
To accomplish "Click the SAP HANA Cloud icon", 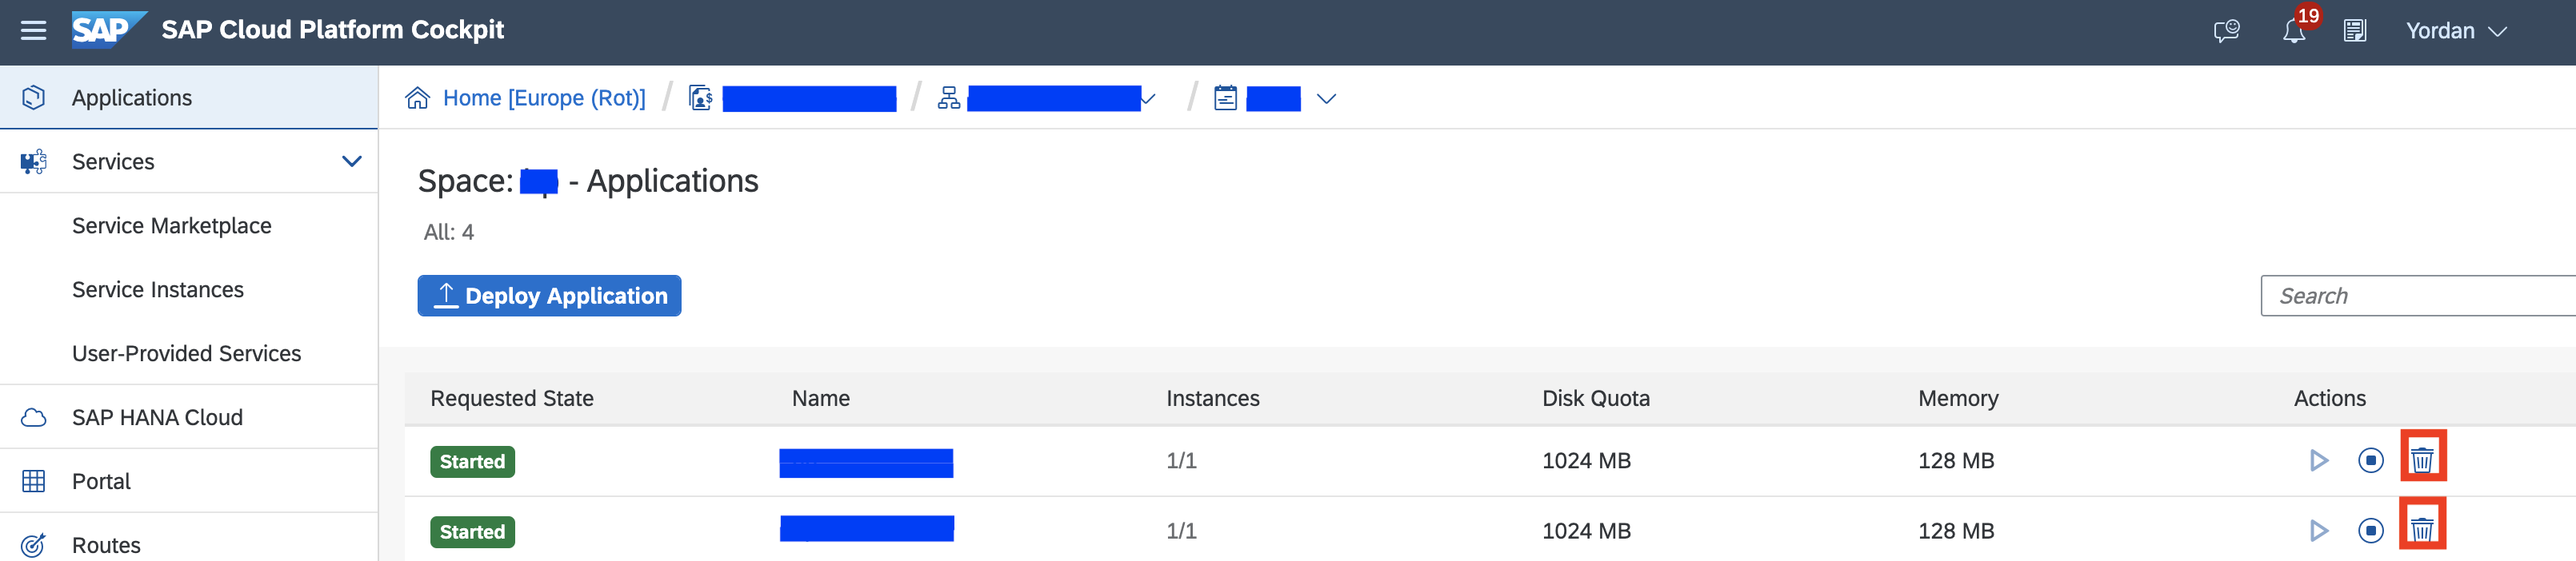I will click(33, 417).
